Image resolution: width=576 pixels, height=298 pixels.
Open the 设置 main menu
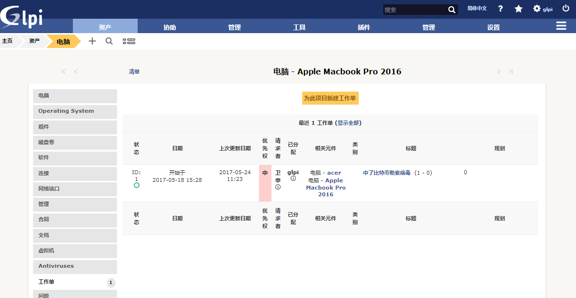point(494,27)
